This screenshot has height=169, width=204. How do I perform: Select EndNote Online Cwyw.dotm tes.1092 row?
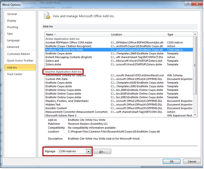119,97
